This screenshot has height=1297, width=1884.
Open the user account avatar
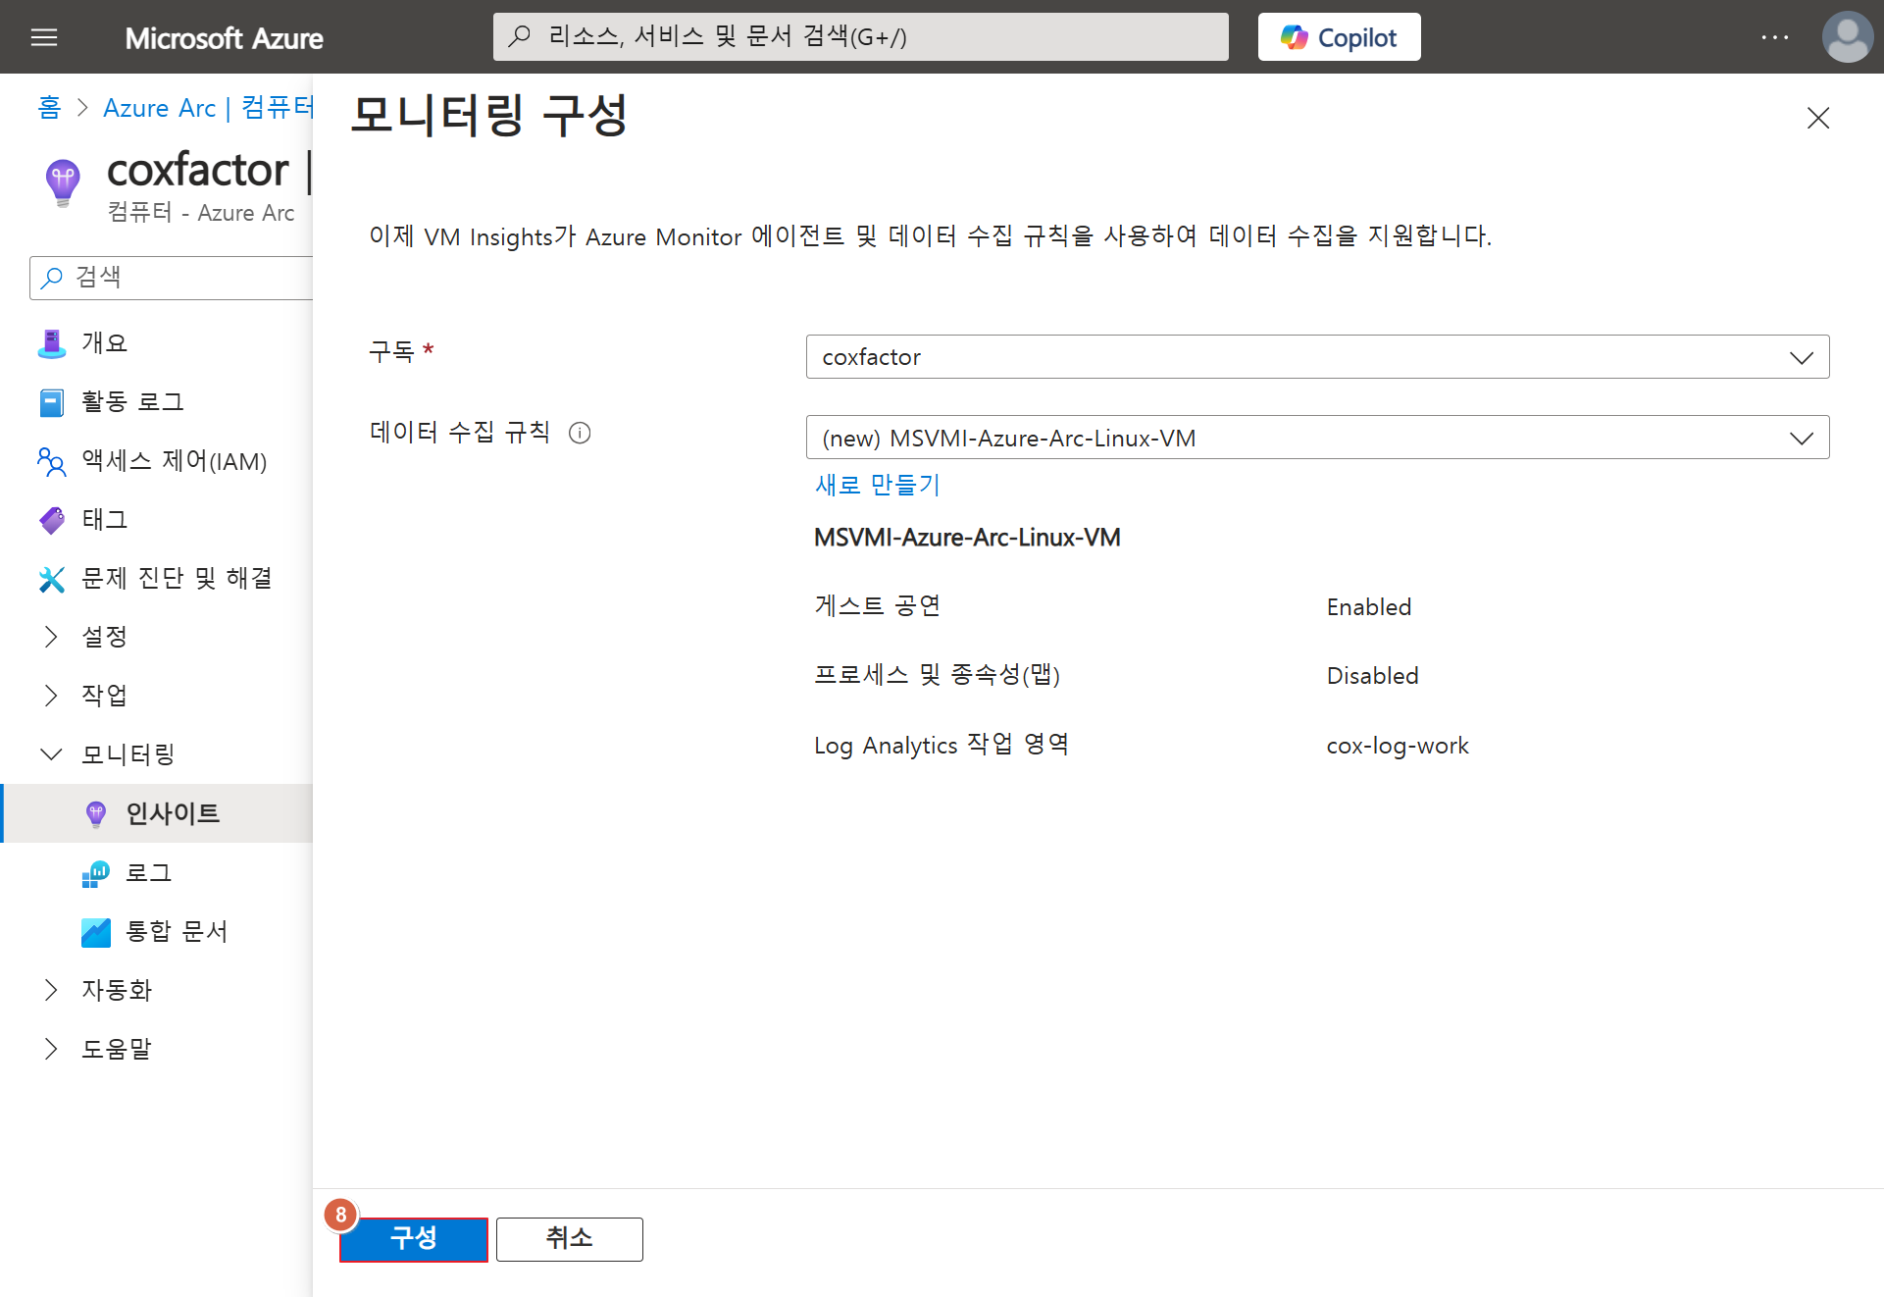coord(1847,37)
